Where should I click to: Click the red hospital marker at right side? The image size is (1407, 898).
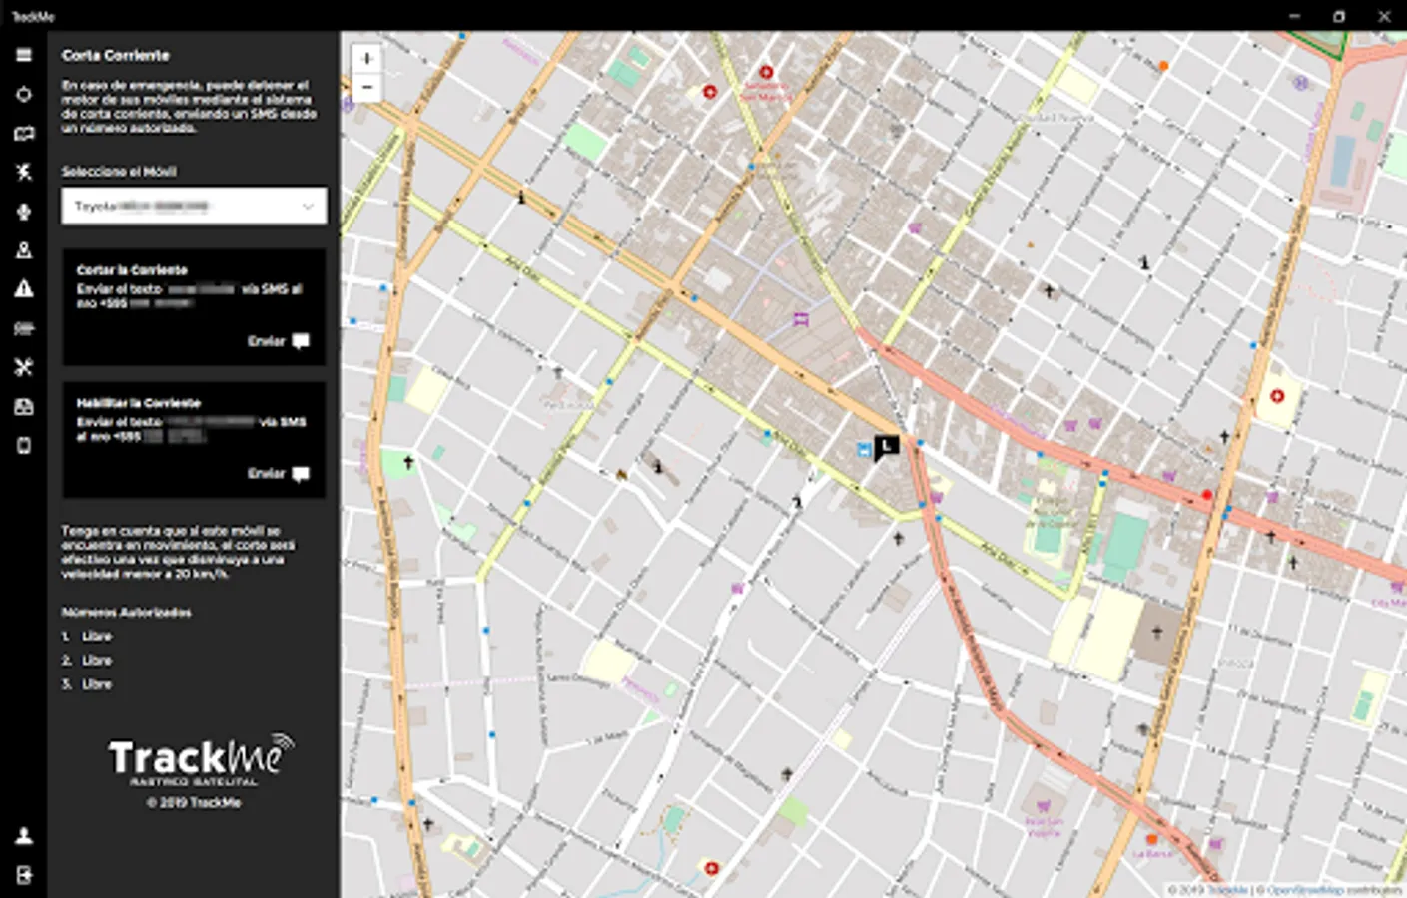(x=1276, y=396)
